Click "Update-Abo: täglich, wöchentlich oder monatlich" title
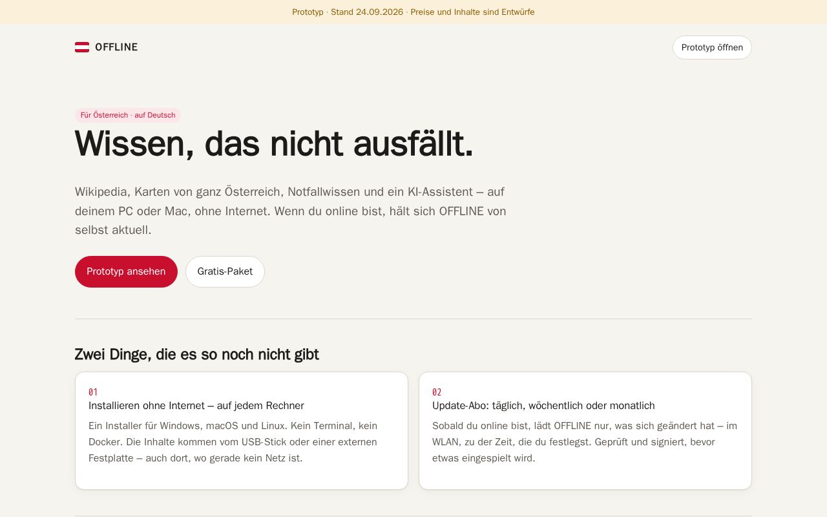 [x=543, y=406]
